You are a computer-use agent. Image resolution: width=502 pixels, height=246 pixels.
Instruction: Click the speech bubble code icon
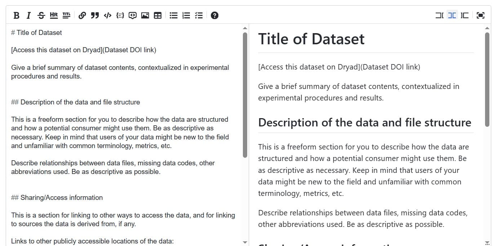click(x=133, y=15)
